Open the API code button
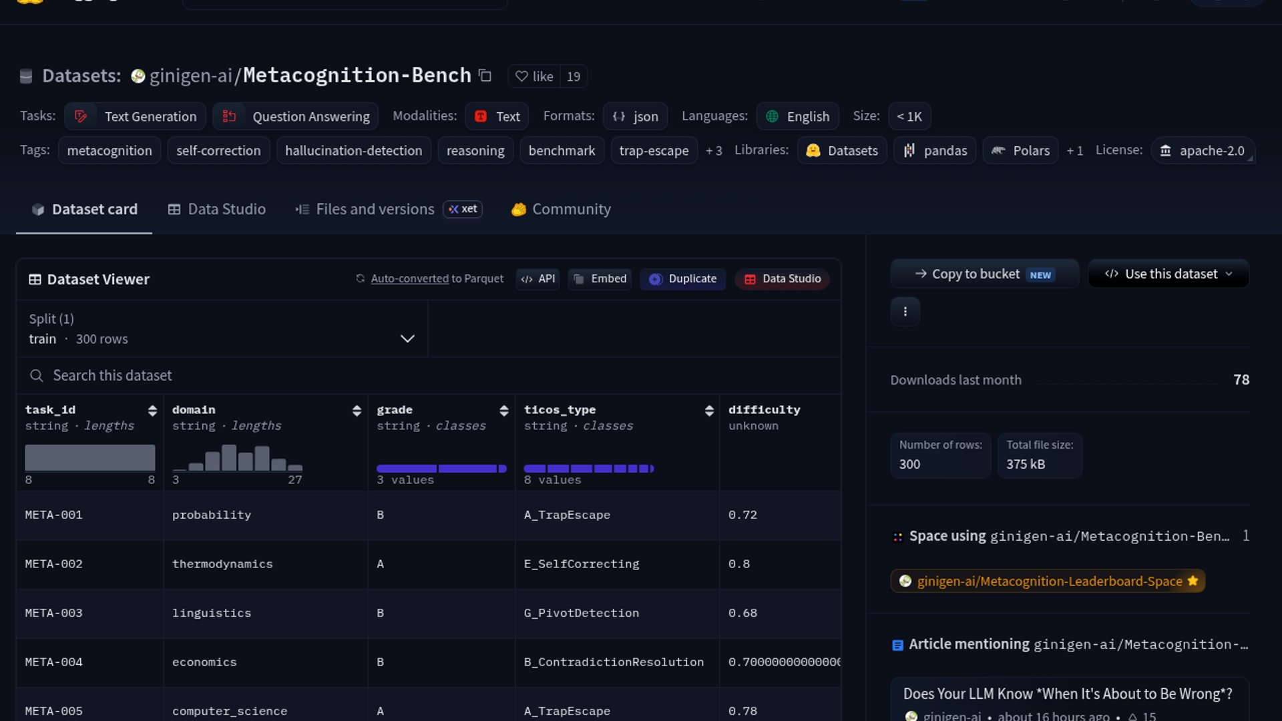Viewport: 1282px width, 721px height. pos(538,279)
